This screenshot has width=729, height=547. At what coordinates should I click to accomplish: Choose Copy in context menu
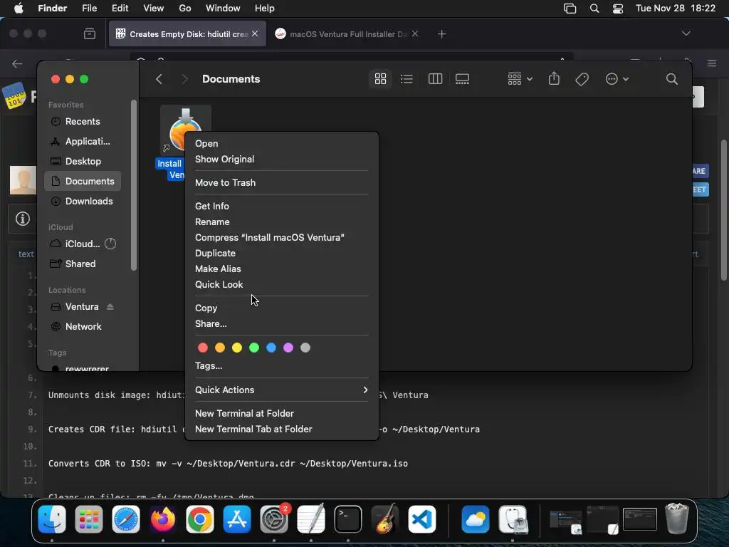pyautogui.click(x=282, y=308)
